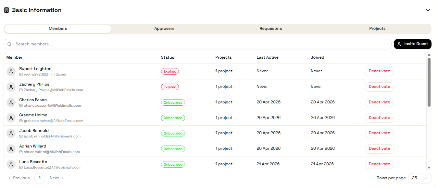Click the member table scrollbar thumb

[x=429, y=82]
